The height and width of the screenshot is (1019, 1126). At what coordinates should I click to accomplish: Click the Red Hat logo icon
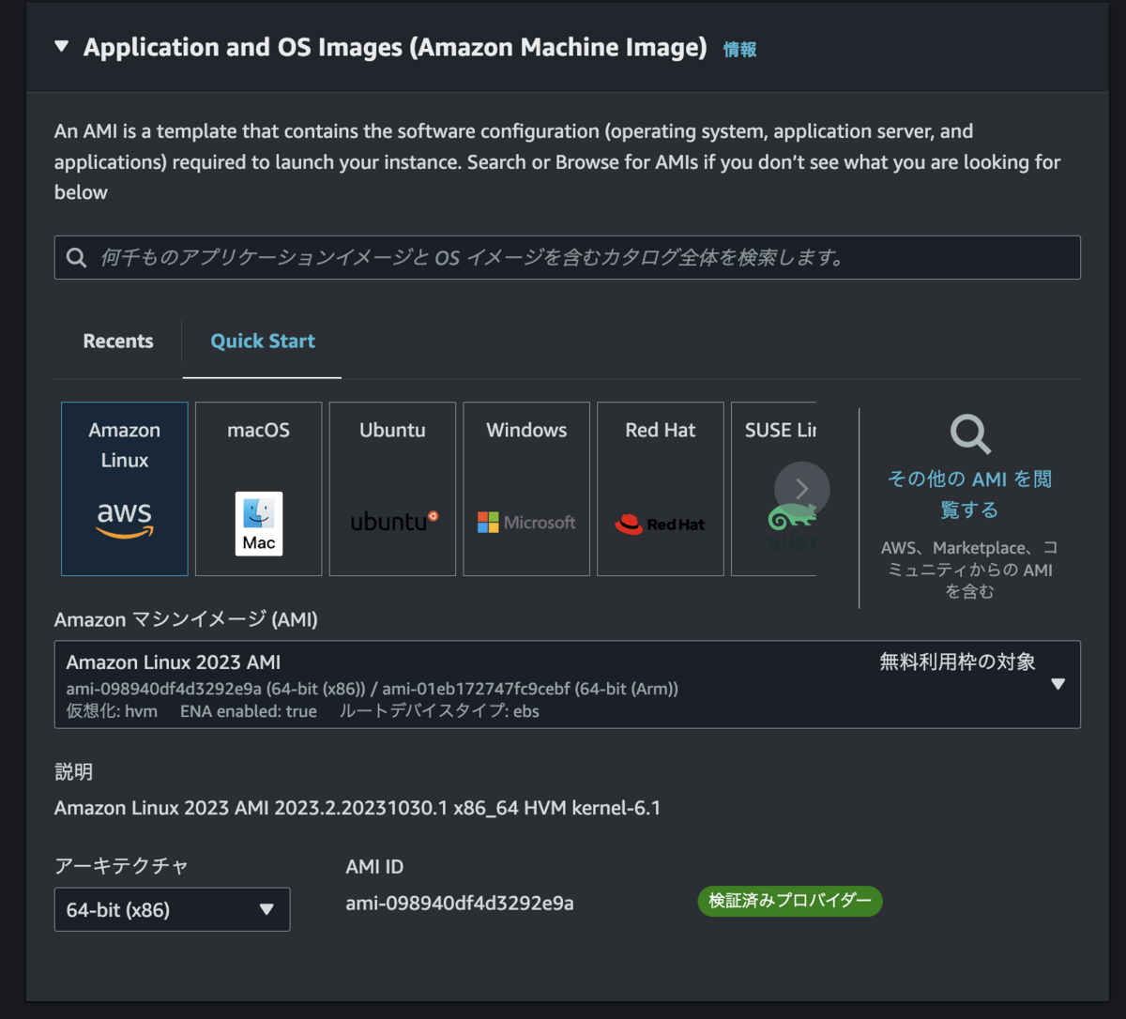point(661,524)
